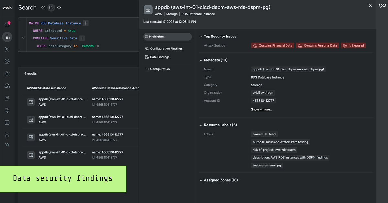Image resolution: width=388 pixels, height=203 pixels.
Task: Click the red Is Exposed badge
Action: pos(353,45)
